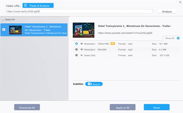Open the youtube.com/watch video link
Screen dimensions: 183x113
pos(125,33)
